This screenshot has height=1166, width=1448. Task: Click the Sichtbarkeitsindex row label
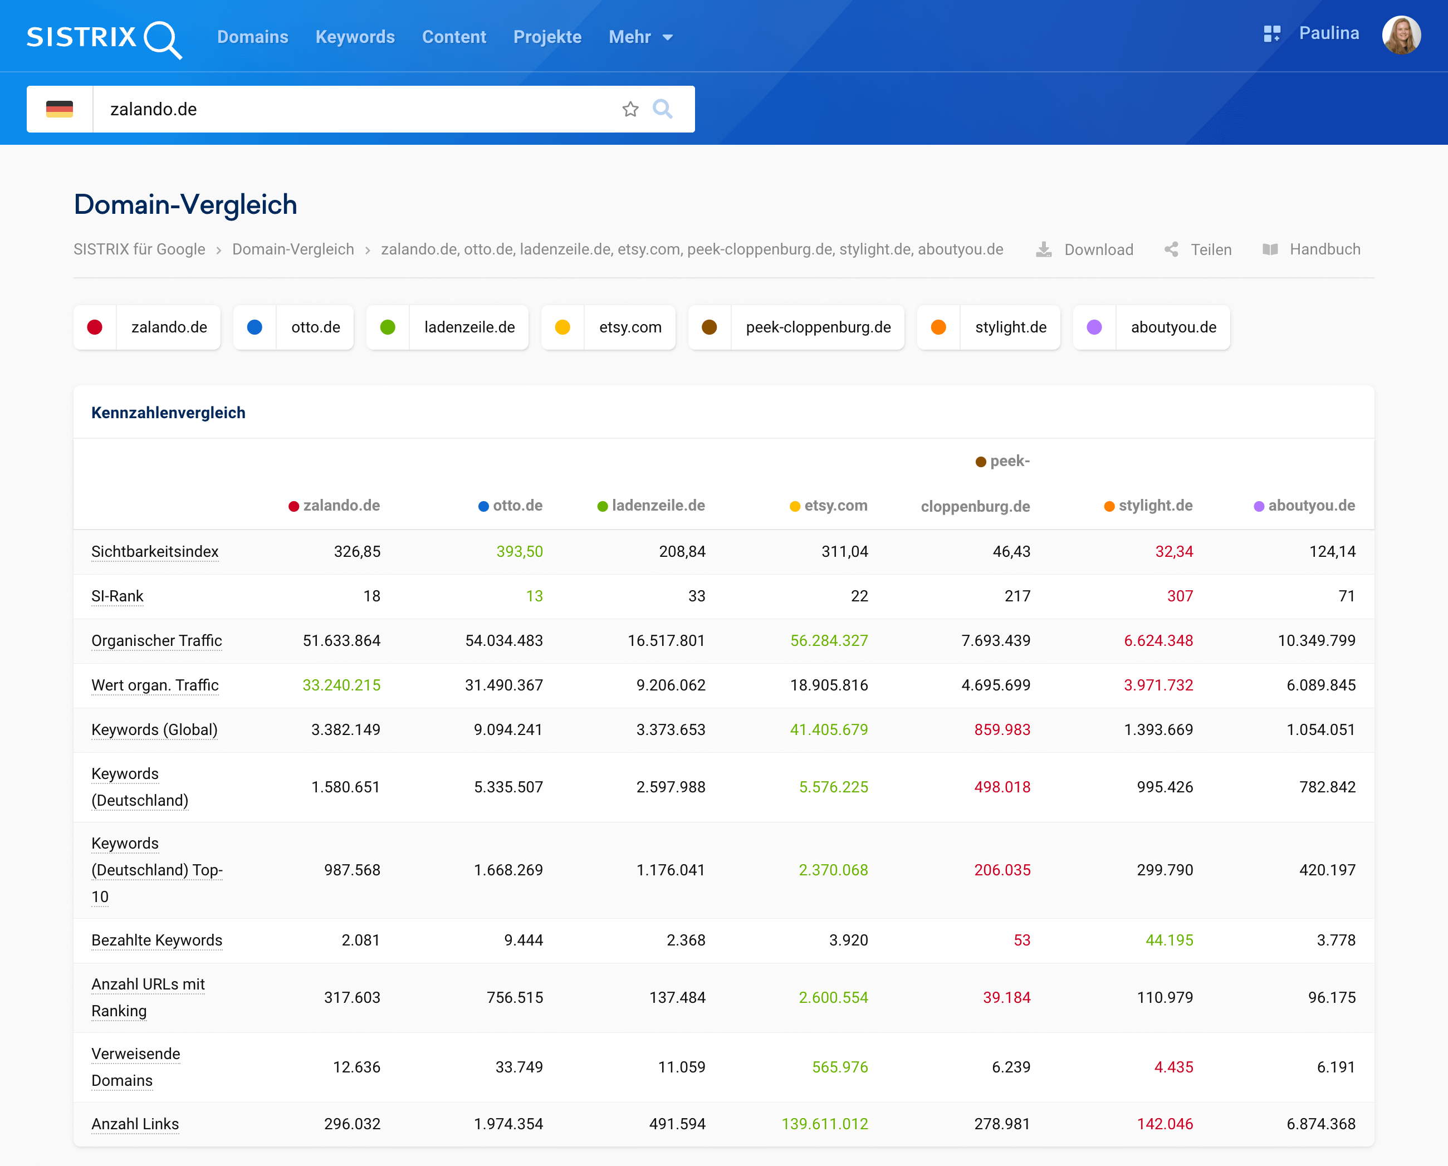155,551
